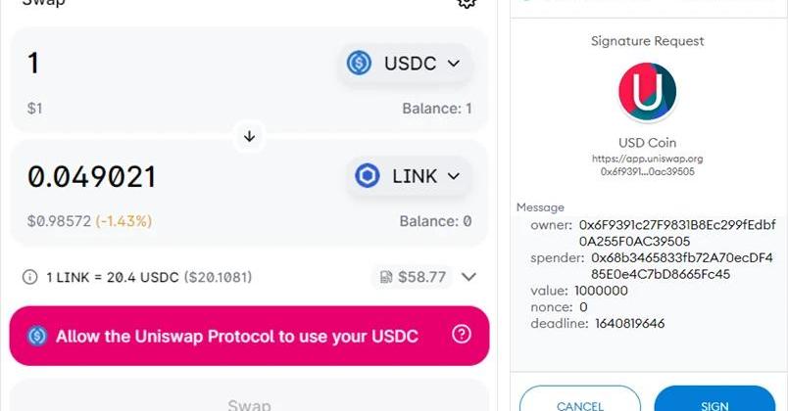Open the LINK token dropdown chevron

(x=453, y=177)
